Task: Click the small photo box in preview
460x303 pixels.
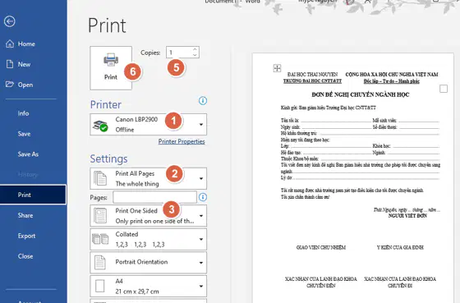Action: pyautogui.click(x=444, y=89)
